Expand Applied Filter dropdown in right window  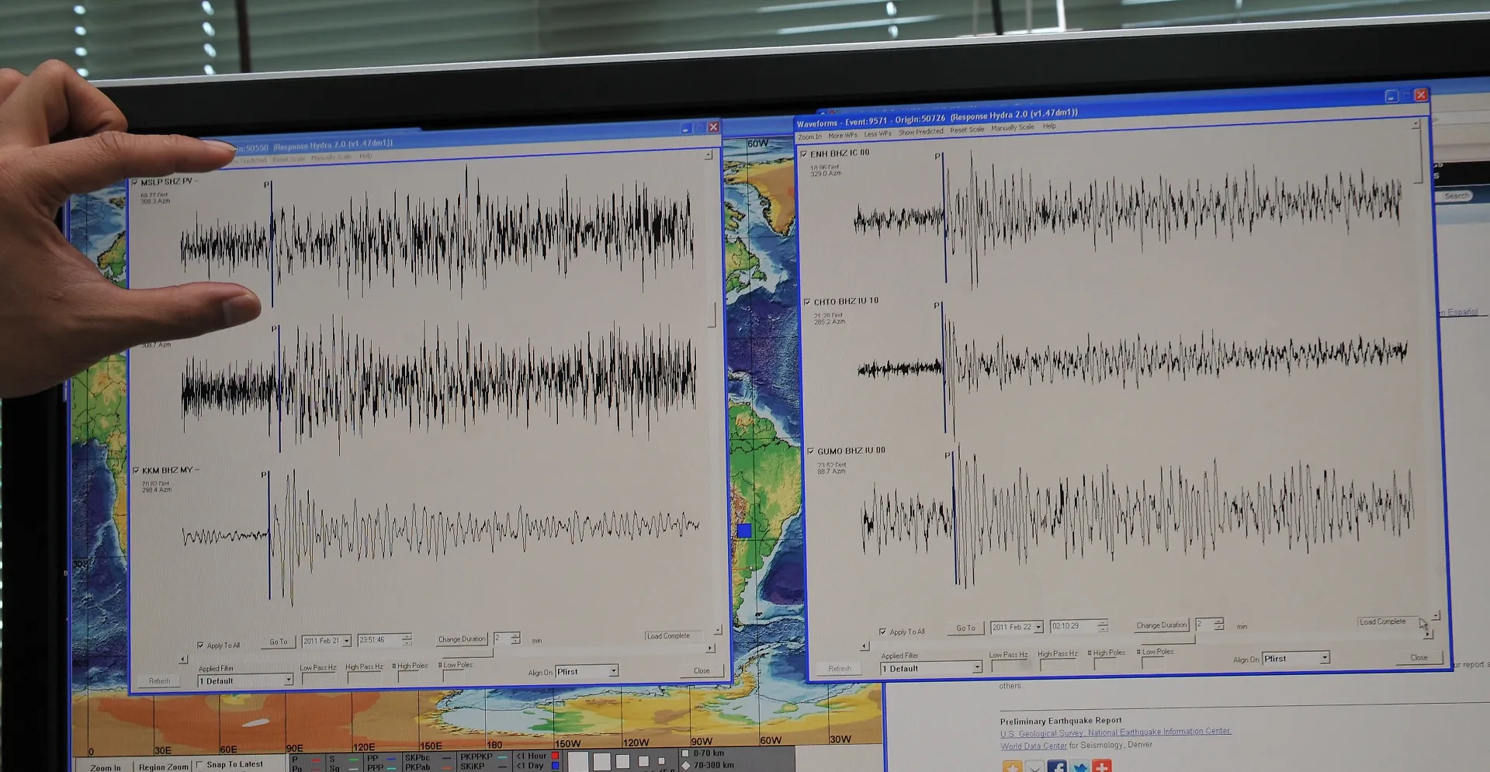click(x=976, y=668)
